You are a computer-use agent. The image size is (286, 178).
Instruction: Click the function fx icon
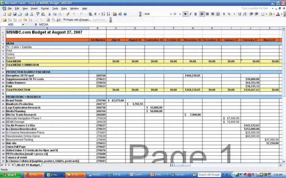pos(36,25)
